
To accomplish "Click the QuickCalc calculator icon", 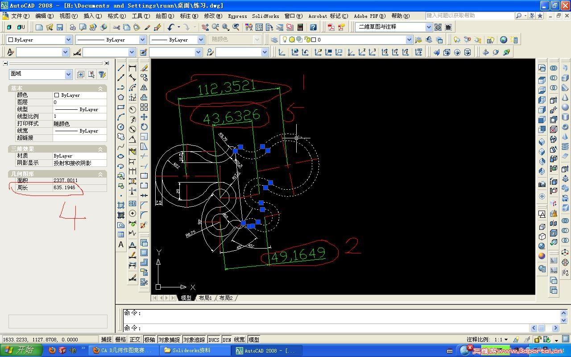I will (300, 27).
